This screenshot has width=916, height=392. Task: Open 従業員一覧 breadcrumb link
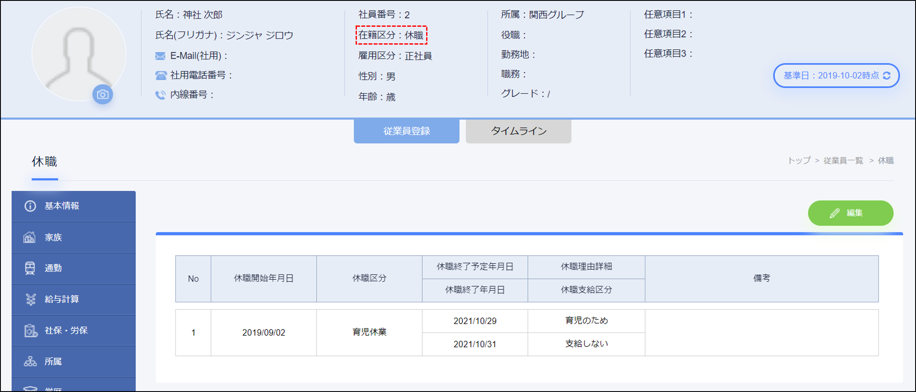point(843,161)
